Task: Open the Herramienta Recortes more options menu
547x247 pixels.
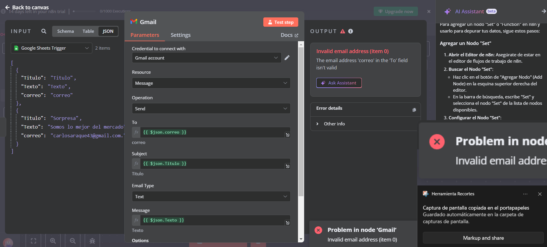Action: click(x=525, y=194)
